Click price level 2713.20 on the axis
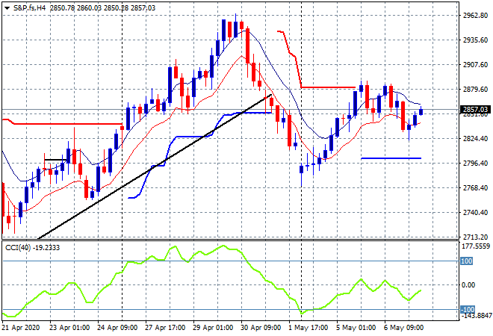493x336 pixels. pos(475,237)
